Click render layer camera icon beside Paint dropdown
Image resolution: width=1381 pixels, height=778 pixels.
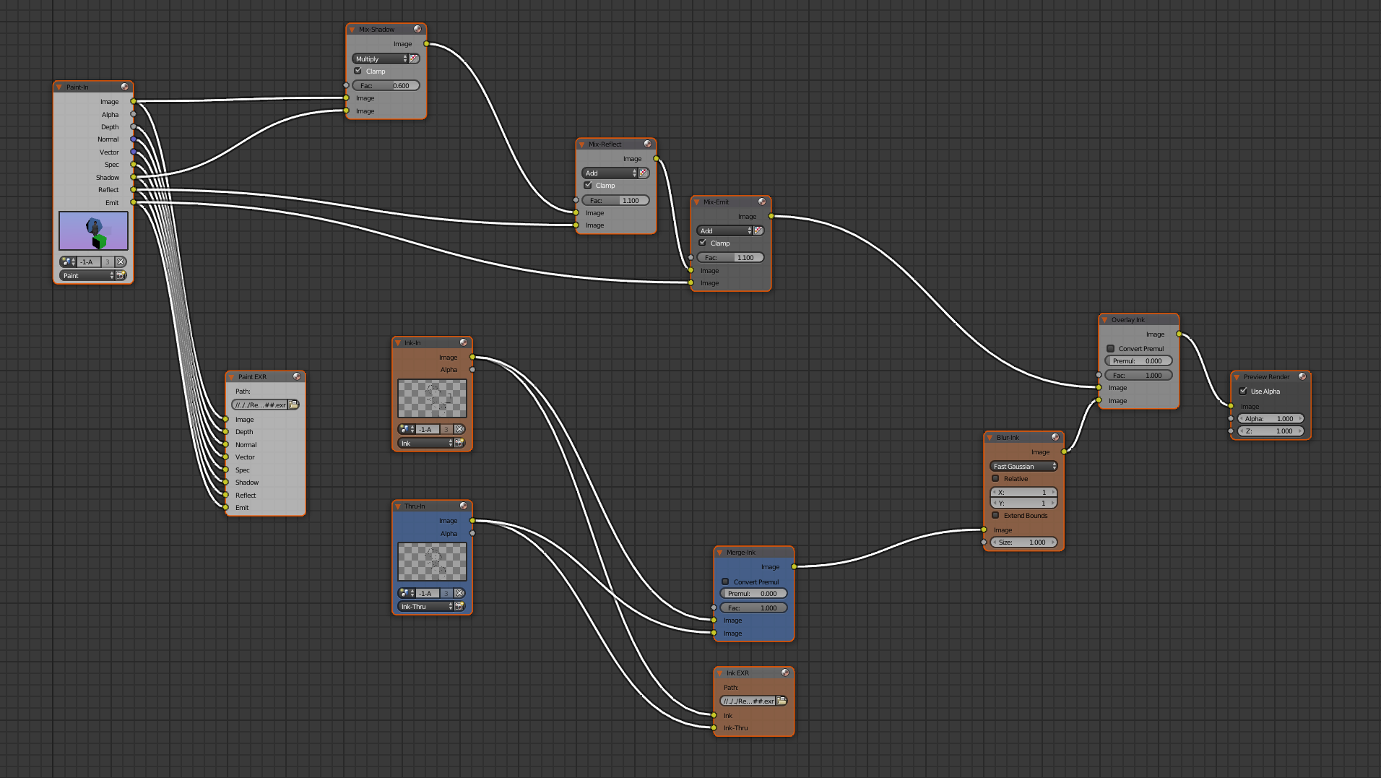(121, 276)
